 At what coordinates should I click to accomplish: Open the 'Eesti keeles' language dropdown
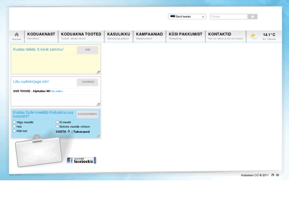coord(187,17)
